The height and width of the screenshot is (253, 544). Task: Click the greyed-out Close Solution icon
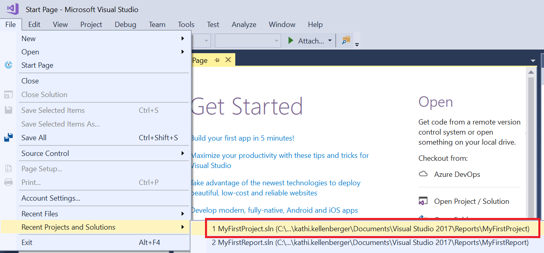point(8,95)
